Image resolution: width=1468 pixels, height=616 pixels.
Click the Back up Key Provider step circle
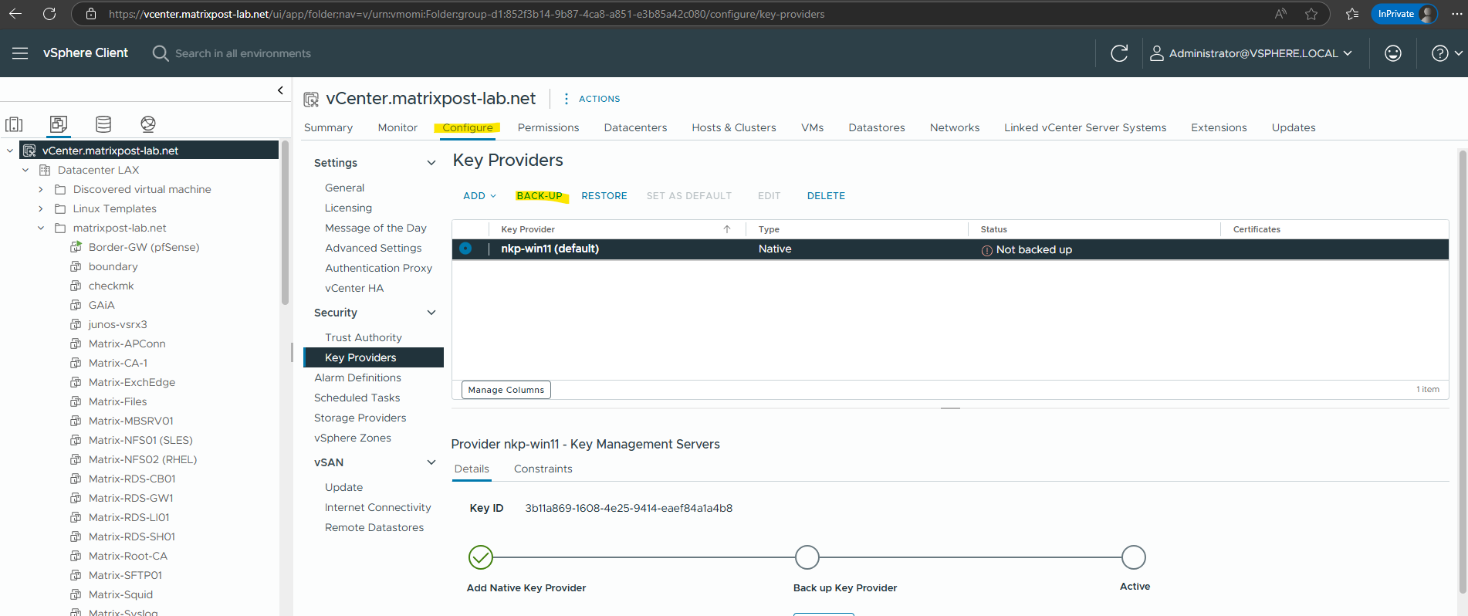(x=807, y=557)
